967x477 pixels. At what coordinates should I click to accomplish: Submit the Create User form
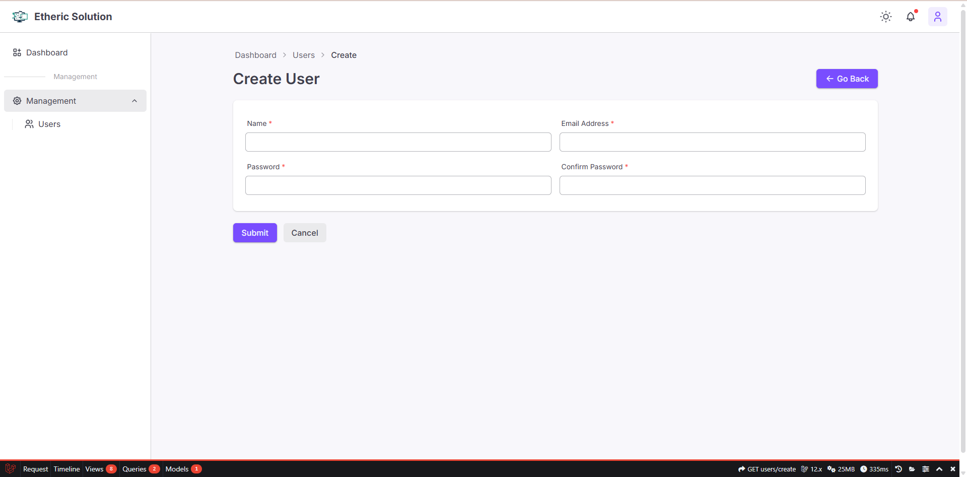coord(254,233)
